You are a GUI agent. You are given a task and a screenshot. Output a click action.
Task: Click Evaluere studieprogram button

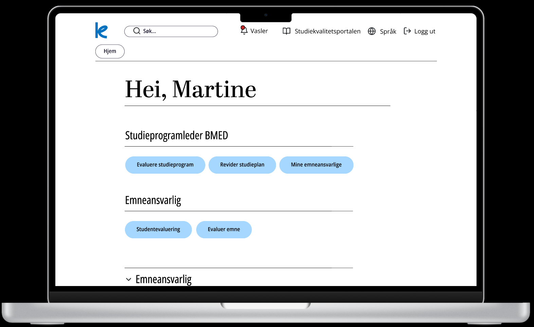tap(165, 165)
